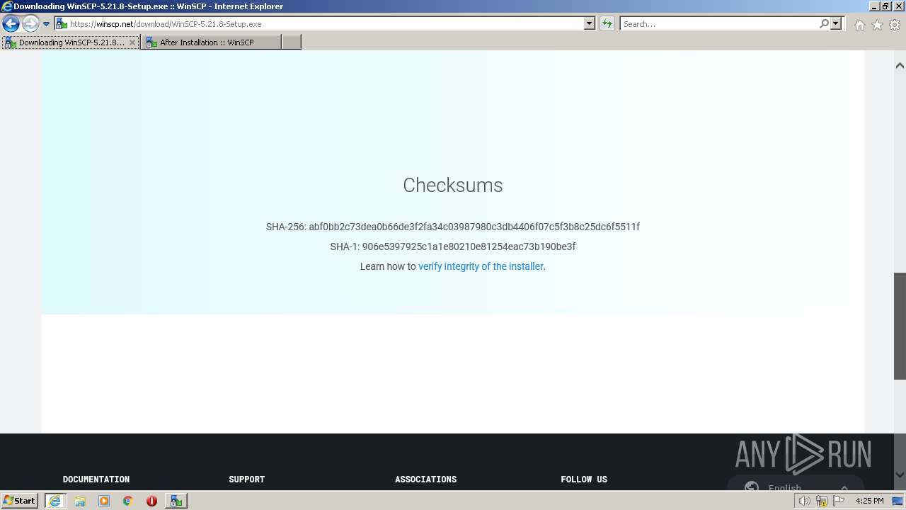Open the Action Center flag icon
The image size is (906, 510).
click(x=839, y=501)
